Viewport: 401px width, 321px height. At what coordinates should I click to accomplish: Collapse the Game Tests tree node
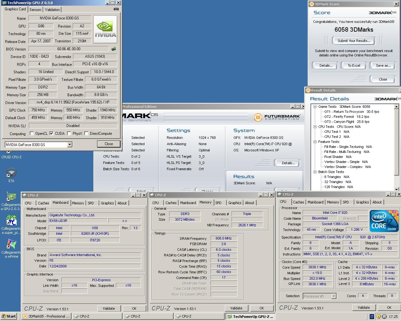(315, 107)
